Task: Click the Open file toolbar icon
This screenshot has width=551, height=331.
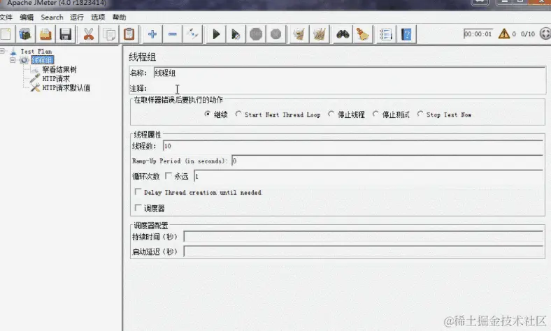Action: click(45, 34)
